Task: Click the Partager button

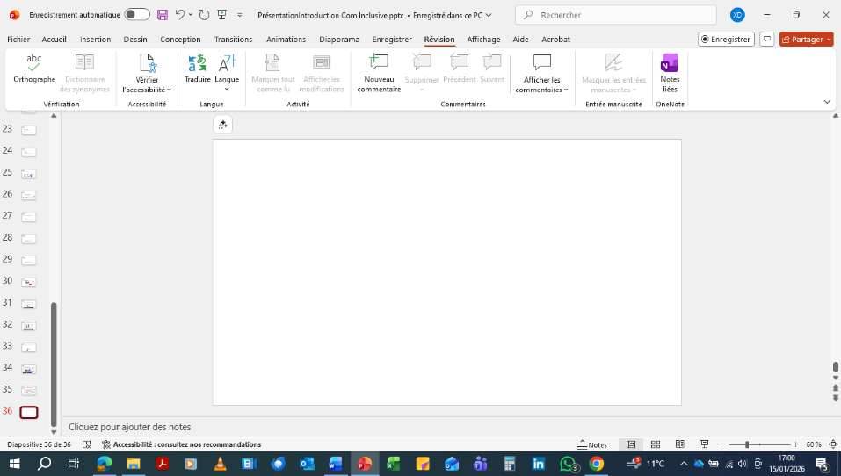Action: (x=806, y=40)
